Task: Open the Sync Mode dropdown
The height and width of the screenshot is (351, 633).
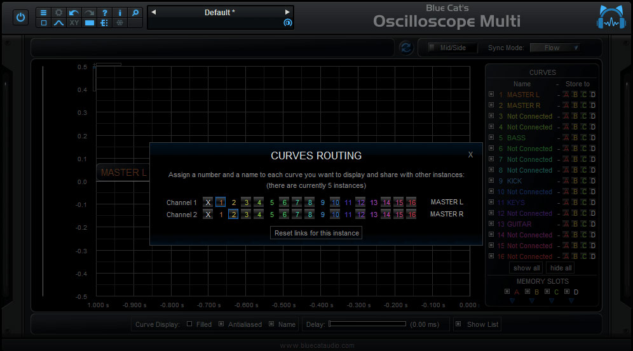Action: (x=555, y=48)
